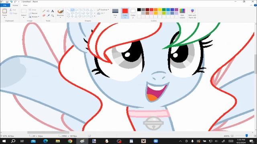The width and height of the screenshot is (257, 144).
Task: Click the zoom slider handle
Action: coord(247,136)
